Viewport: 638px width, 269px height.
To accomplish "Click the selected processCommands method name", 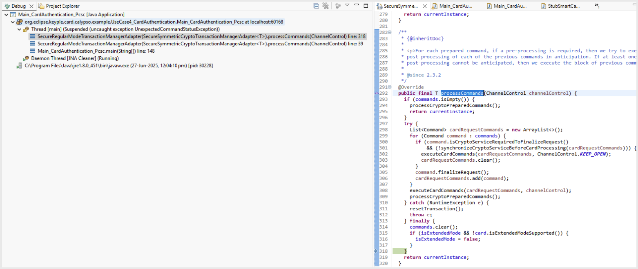I will [x=462, y=93].
